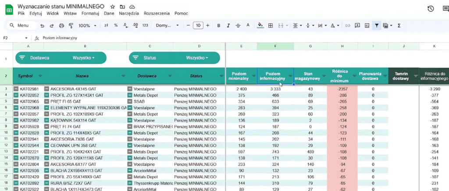The height and width of the screenshot is (191, 449).
Task: Select the paint format roller tool
Action: pyautogui.click(x=71, y=26)
